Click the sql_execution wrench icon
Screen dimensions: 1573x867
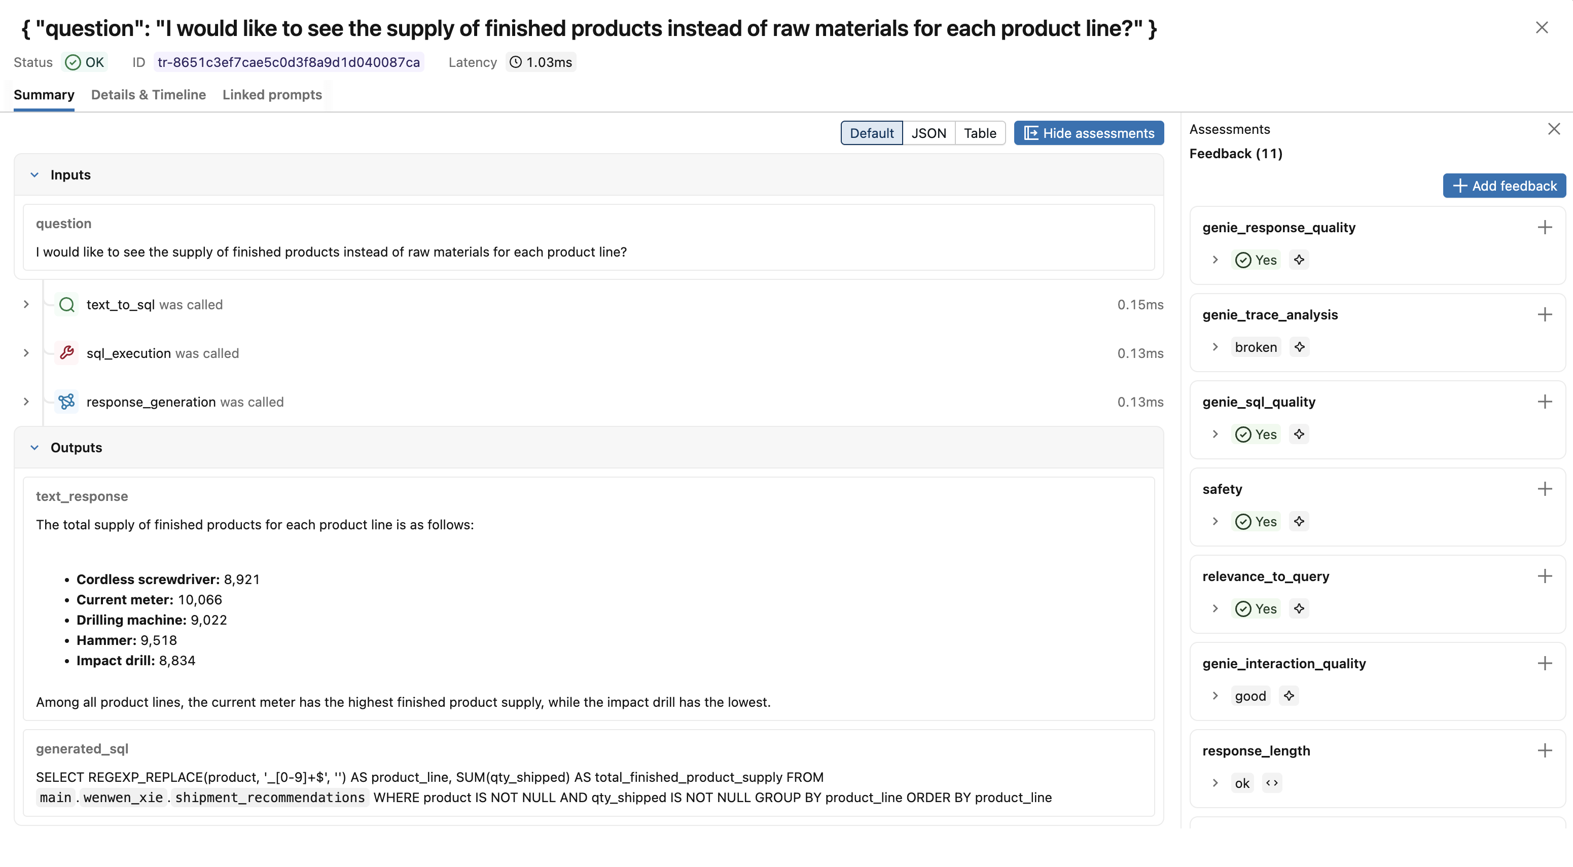pyautogui.click(x=66, y=353)
